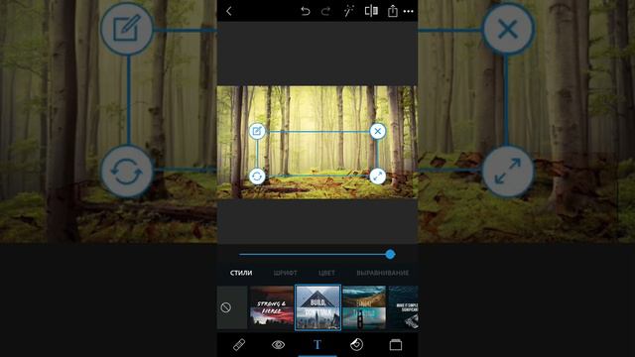Open the three-dot more options menu
This screenshot has height=357, width=635.
pyautogui.click(x=409, y=11)
